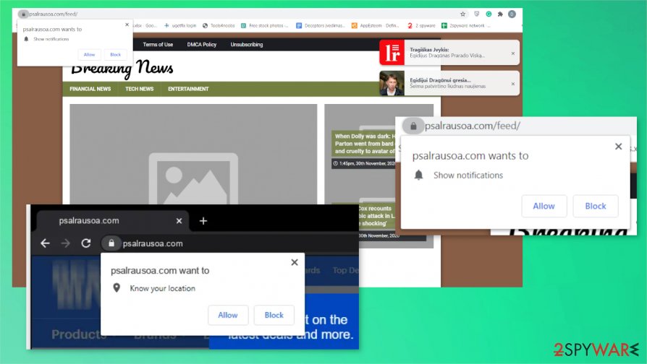
Task: Click the psalrausoa.com address field in dark browser
Action: (x=153, y=243)
